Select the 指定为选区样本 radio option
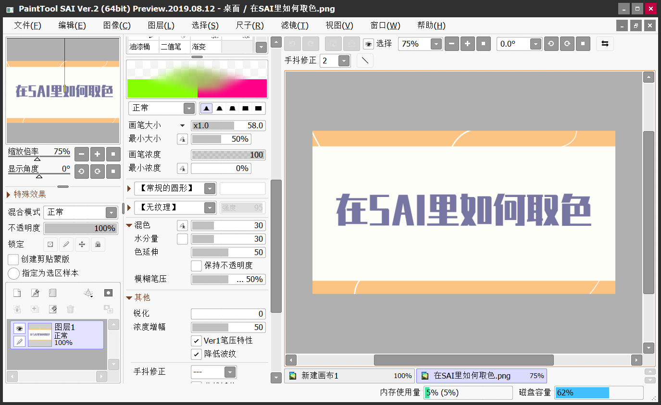This screenshot has width=661, height=405. (14, 273)
